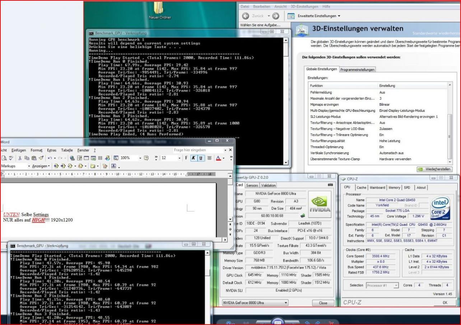461x325 pixels.
Task: Click the NVIDIA logo in GPU-Z
Action: tap(320, 204)
